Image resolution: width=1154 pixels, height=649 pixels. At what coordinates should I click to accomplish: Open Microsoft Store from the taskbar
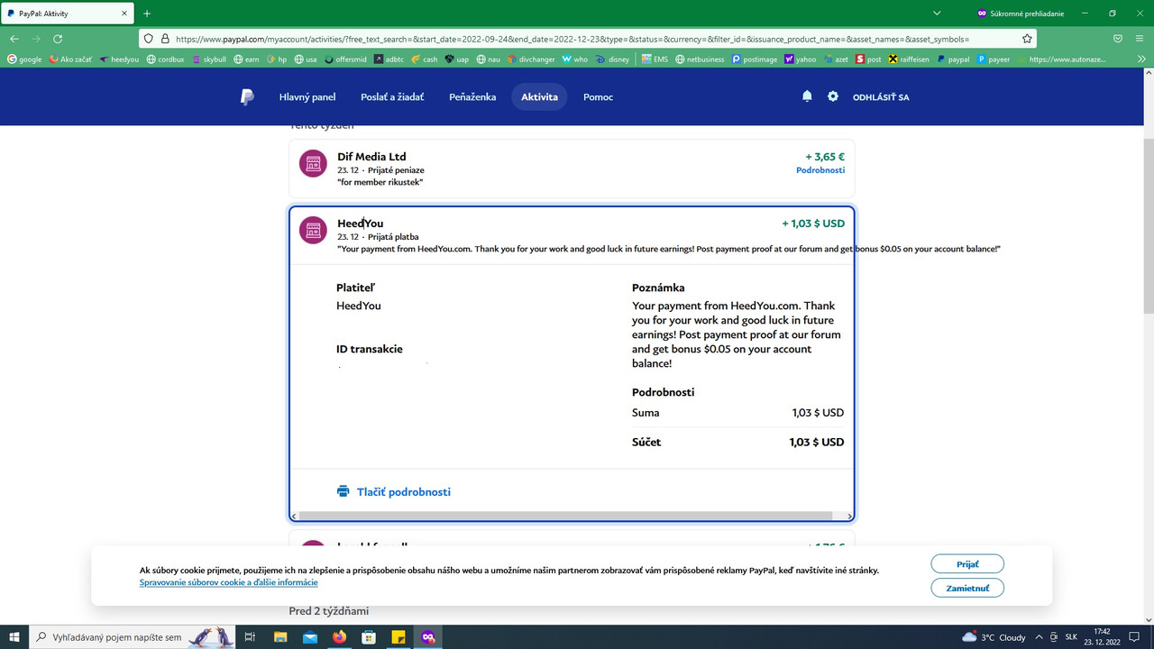(x=369, y=636)
